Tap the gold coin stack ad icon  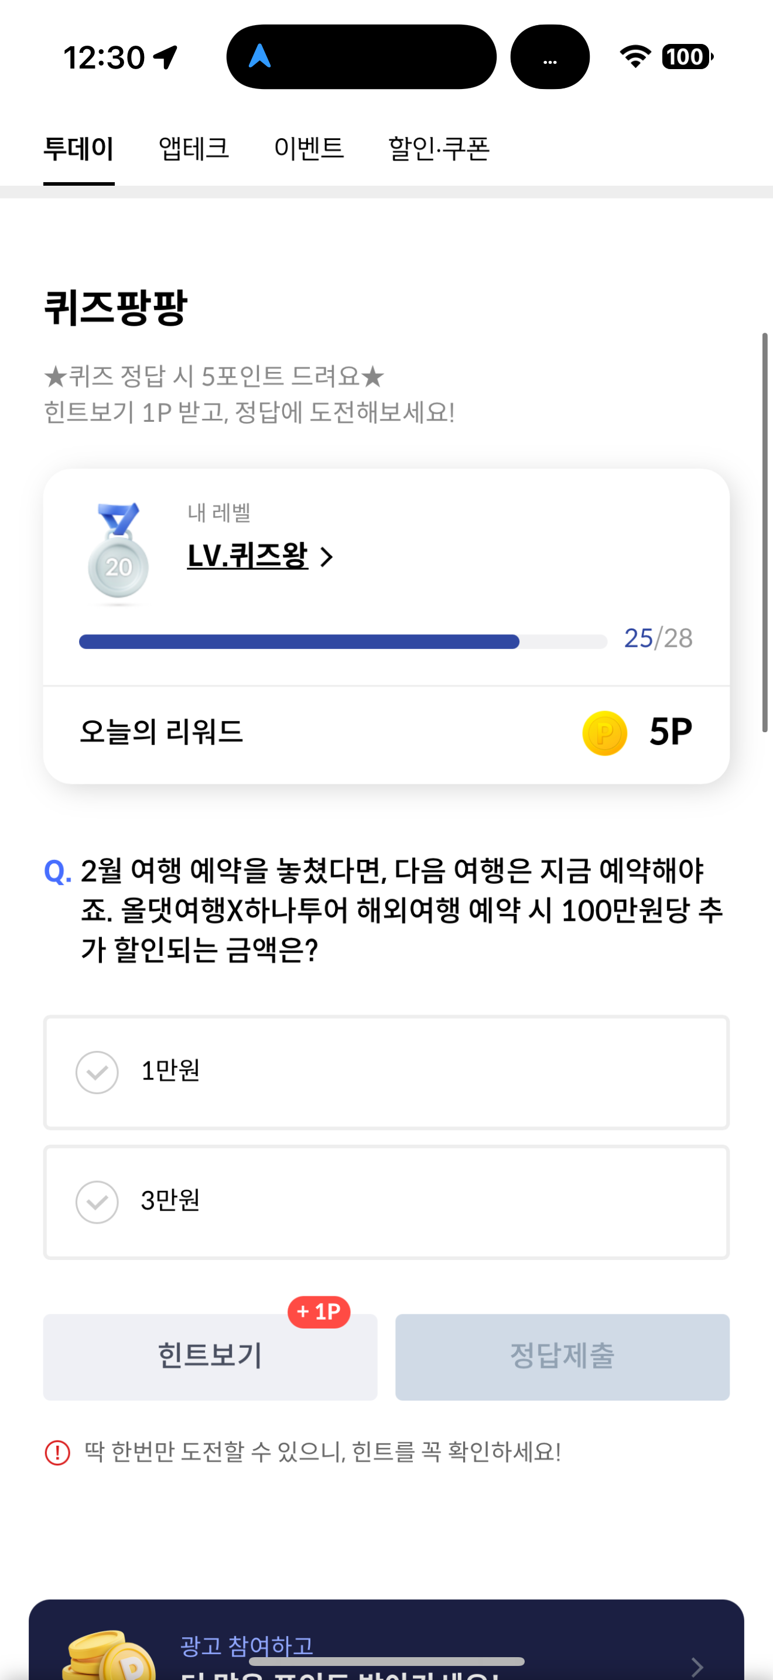click(110, 1655)
